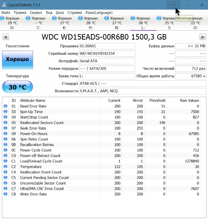Click the Прошивка field 01.00A01
This screenshot has width=208, height=219.
[107, 46]
